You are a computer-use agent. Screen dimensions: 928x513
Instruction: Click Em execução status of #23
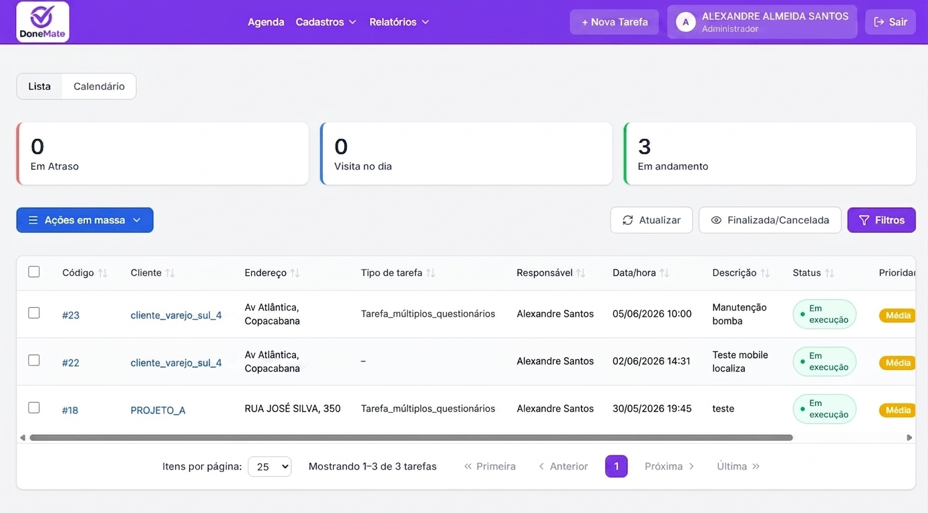click(x=824, y=314)
